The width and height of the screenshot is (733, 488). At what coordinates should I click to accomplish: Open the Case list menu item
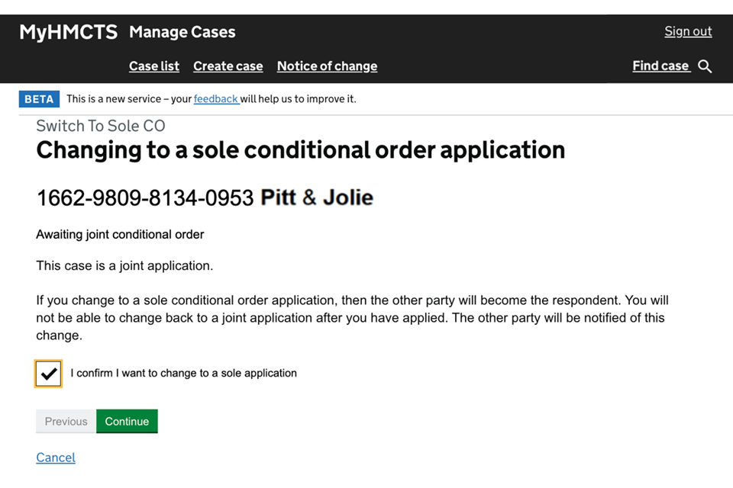point(154,66)
